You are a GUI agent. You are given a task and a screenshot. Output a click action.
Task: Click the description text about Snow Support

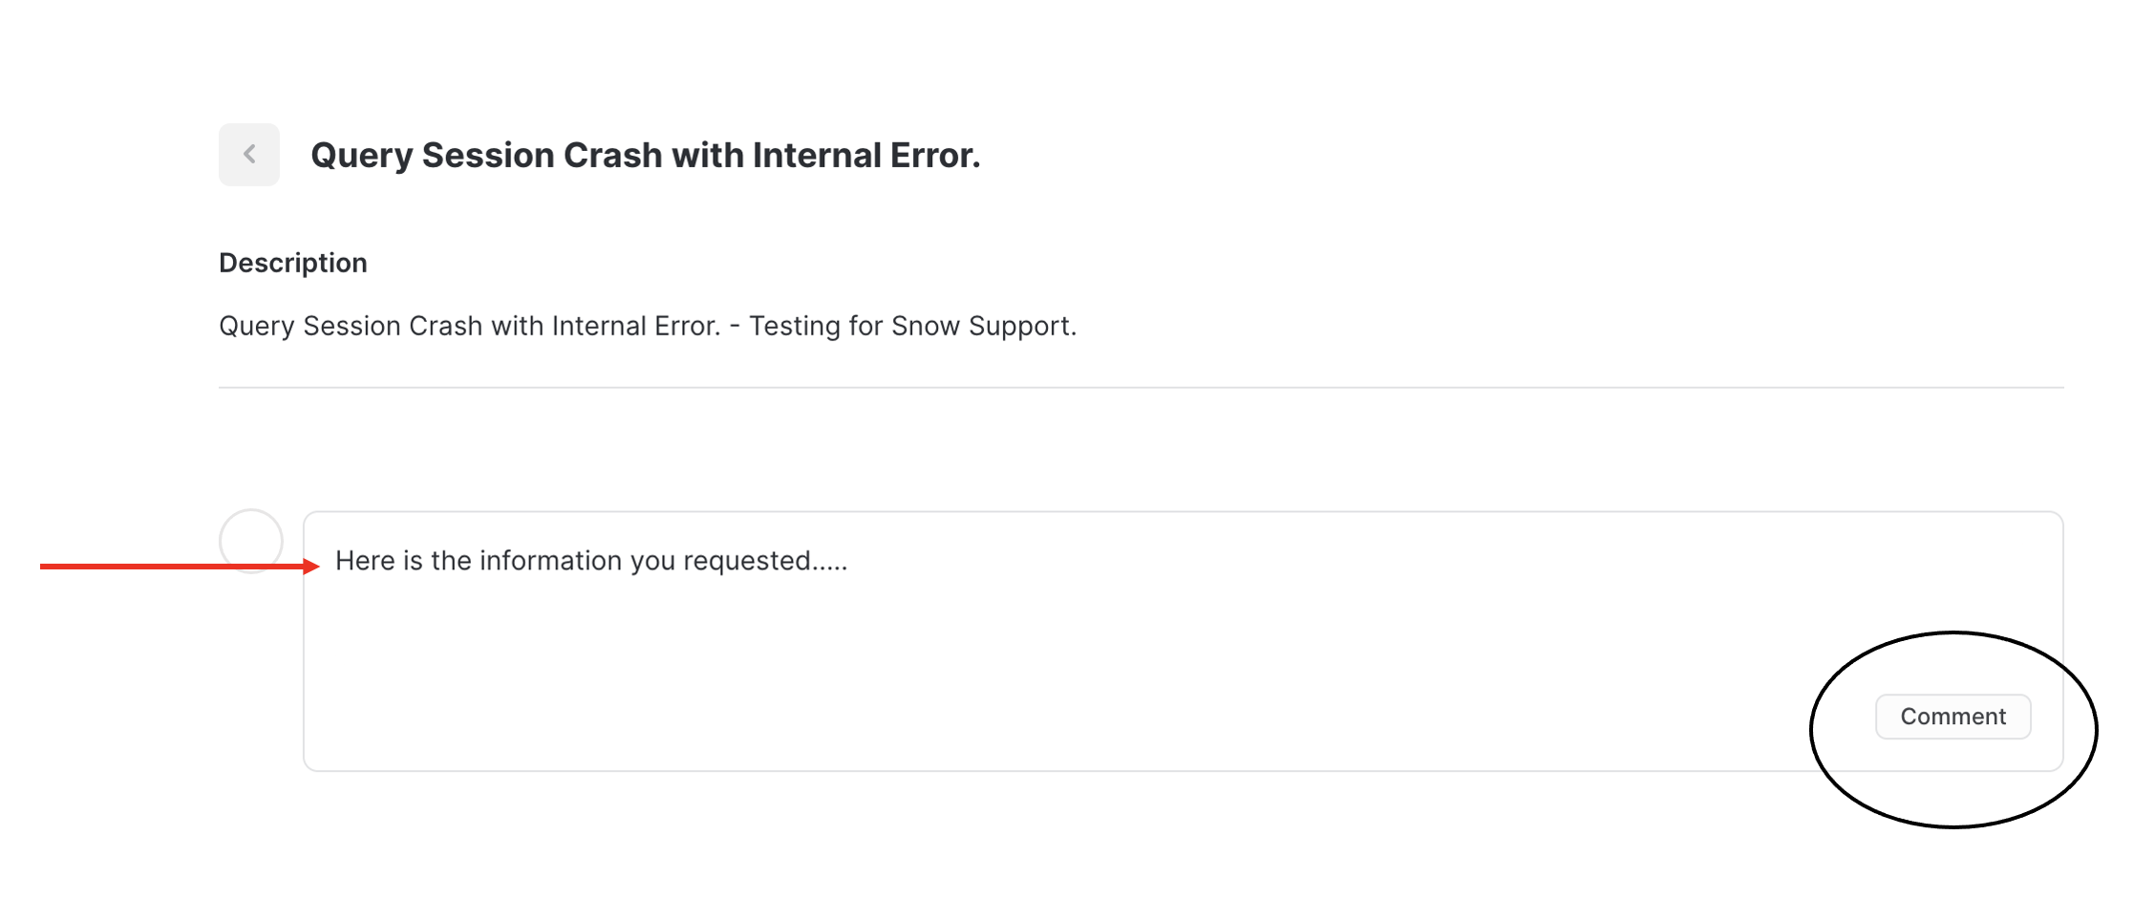click(x=648, y=326)
